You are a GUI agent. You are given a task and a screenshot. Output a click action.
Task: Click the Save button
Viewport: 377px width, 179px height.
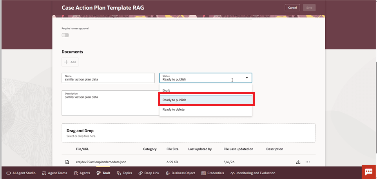pos(310,8)
